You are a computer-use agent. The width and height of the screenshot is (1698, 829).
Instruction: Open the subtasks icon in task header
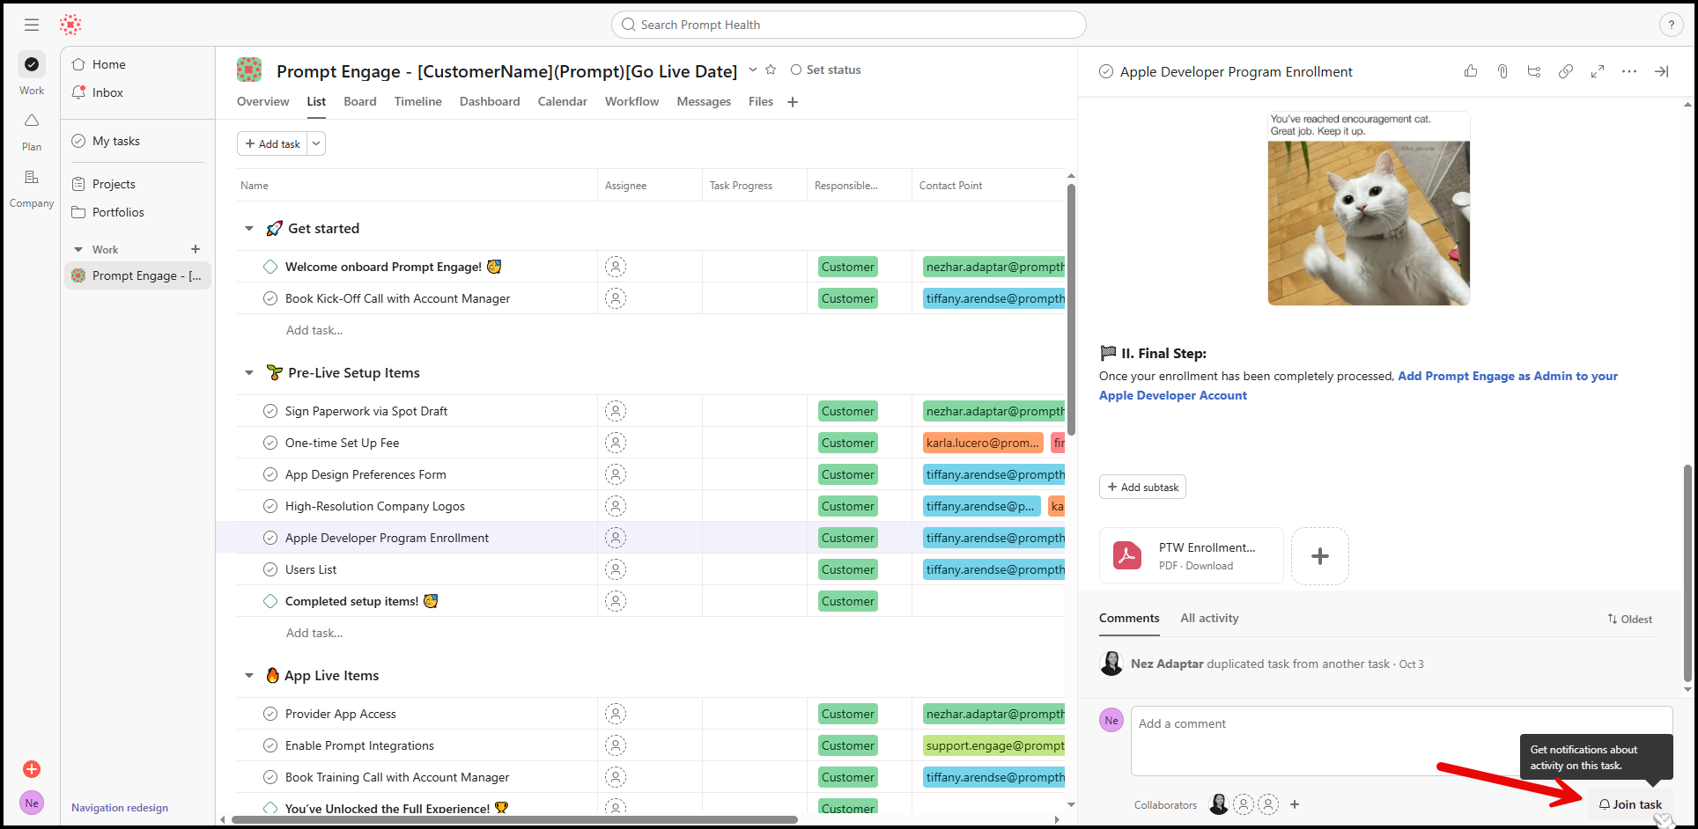point(1534,71)
